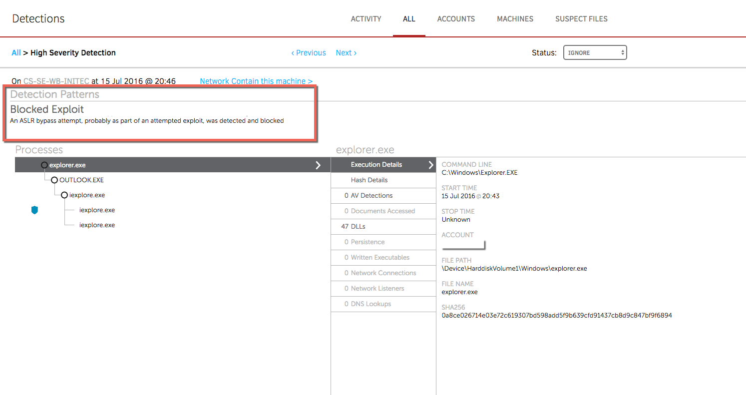Open the SUSPECT FILES tab

click(581, 19)
